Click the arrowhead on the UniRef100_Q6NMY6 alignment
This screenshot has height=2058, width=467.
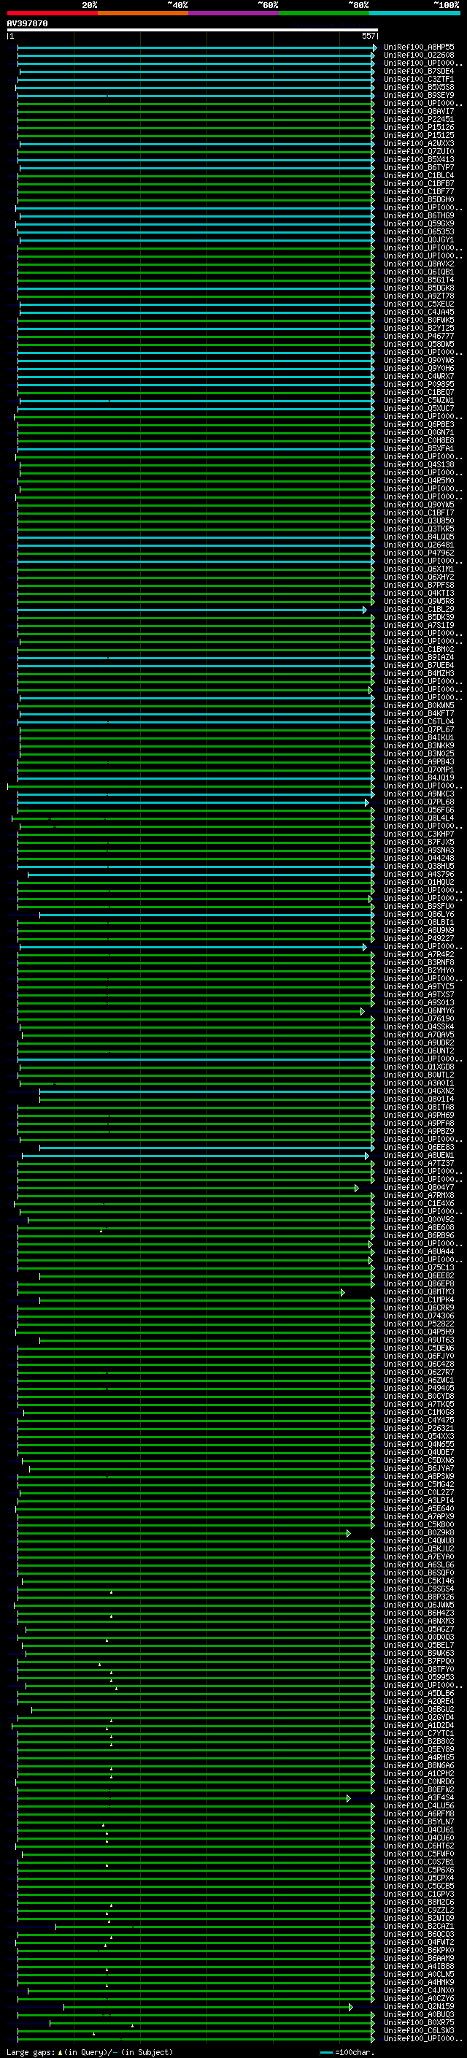362,1011
